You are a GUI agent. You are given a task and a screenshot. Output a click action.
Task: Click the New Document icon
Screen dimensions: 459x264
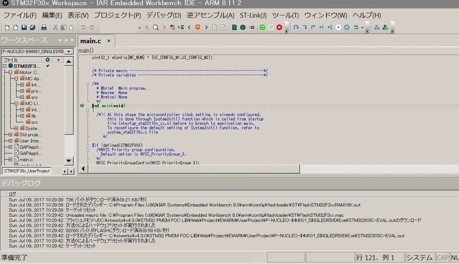[7, 27]
